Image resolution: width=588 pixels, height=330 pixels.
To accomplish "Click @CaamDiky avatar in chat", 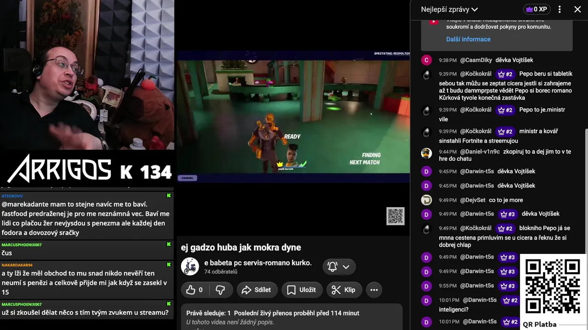I will tap(426, 60).
